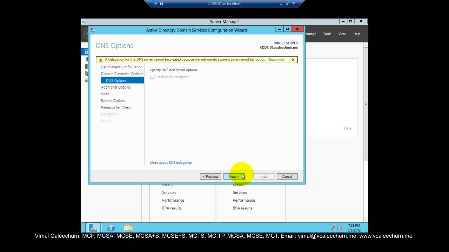Viewport: 449px width, 252px height.
Task: Launch Windows PowerShell from the taskbar
Action: 111,228
